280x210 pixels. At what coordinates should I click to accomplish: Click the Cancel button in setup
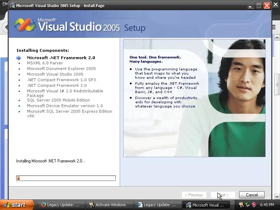point(252,195)
